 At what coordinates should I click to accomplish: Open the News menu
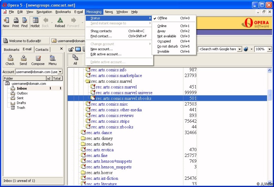point(109,12)
